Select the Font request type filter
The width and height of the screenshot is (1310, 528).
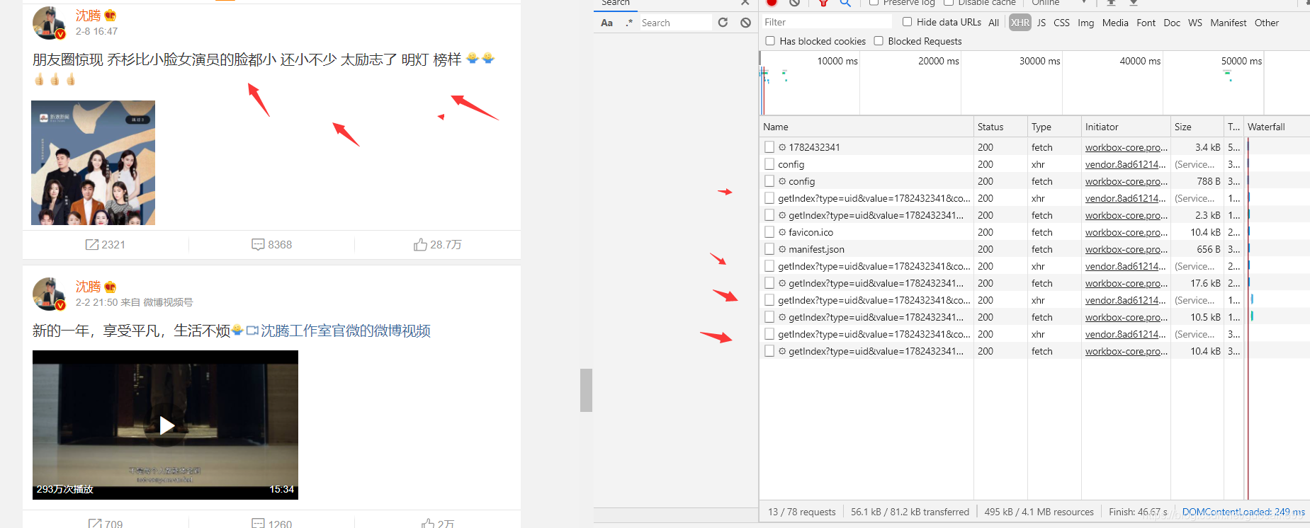[1146, 23]
